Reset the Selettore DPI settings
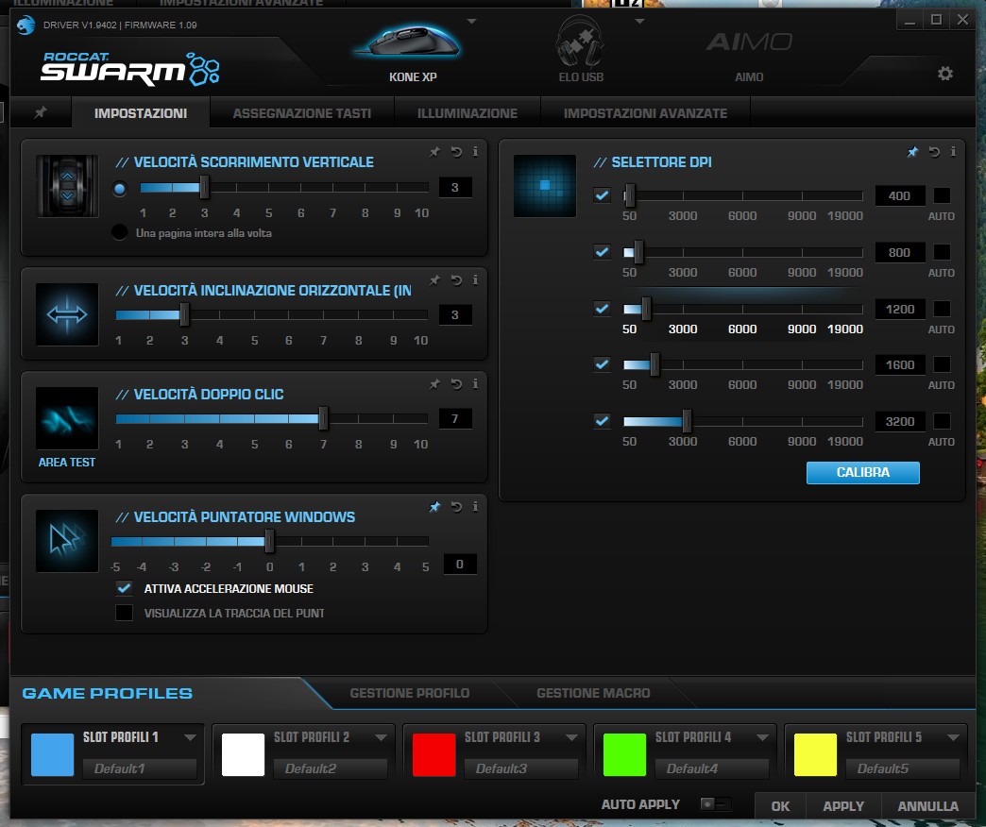This screenshot has height=827, width=986. 934,151
